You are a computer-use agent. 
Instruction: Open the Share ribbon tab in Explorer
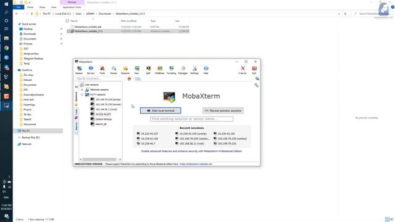coord(43,7)
